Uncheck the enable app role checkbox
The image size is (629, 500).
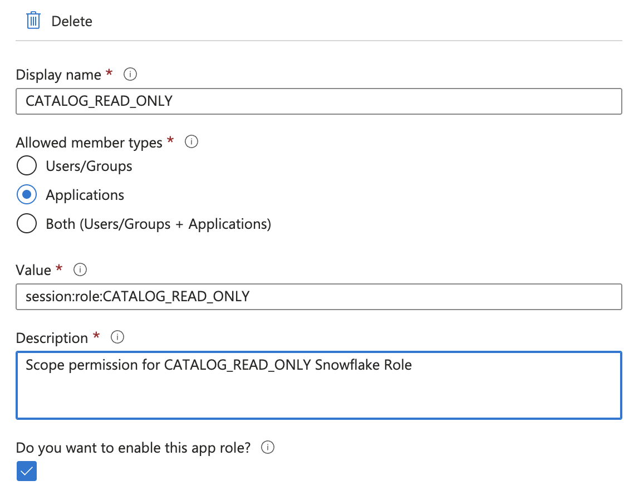(27, 472)
